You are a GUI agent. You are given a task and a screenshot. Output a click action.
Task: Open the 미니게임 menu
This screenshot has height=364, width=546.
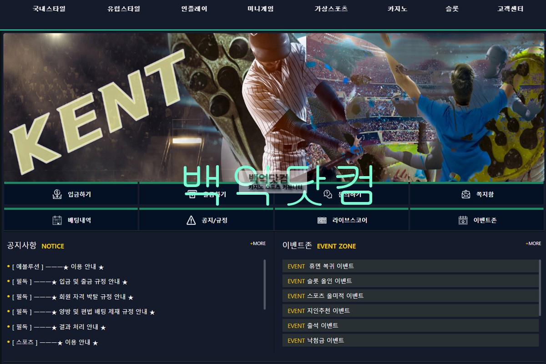[260, 9]
